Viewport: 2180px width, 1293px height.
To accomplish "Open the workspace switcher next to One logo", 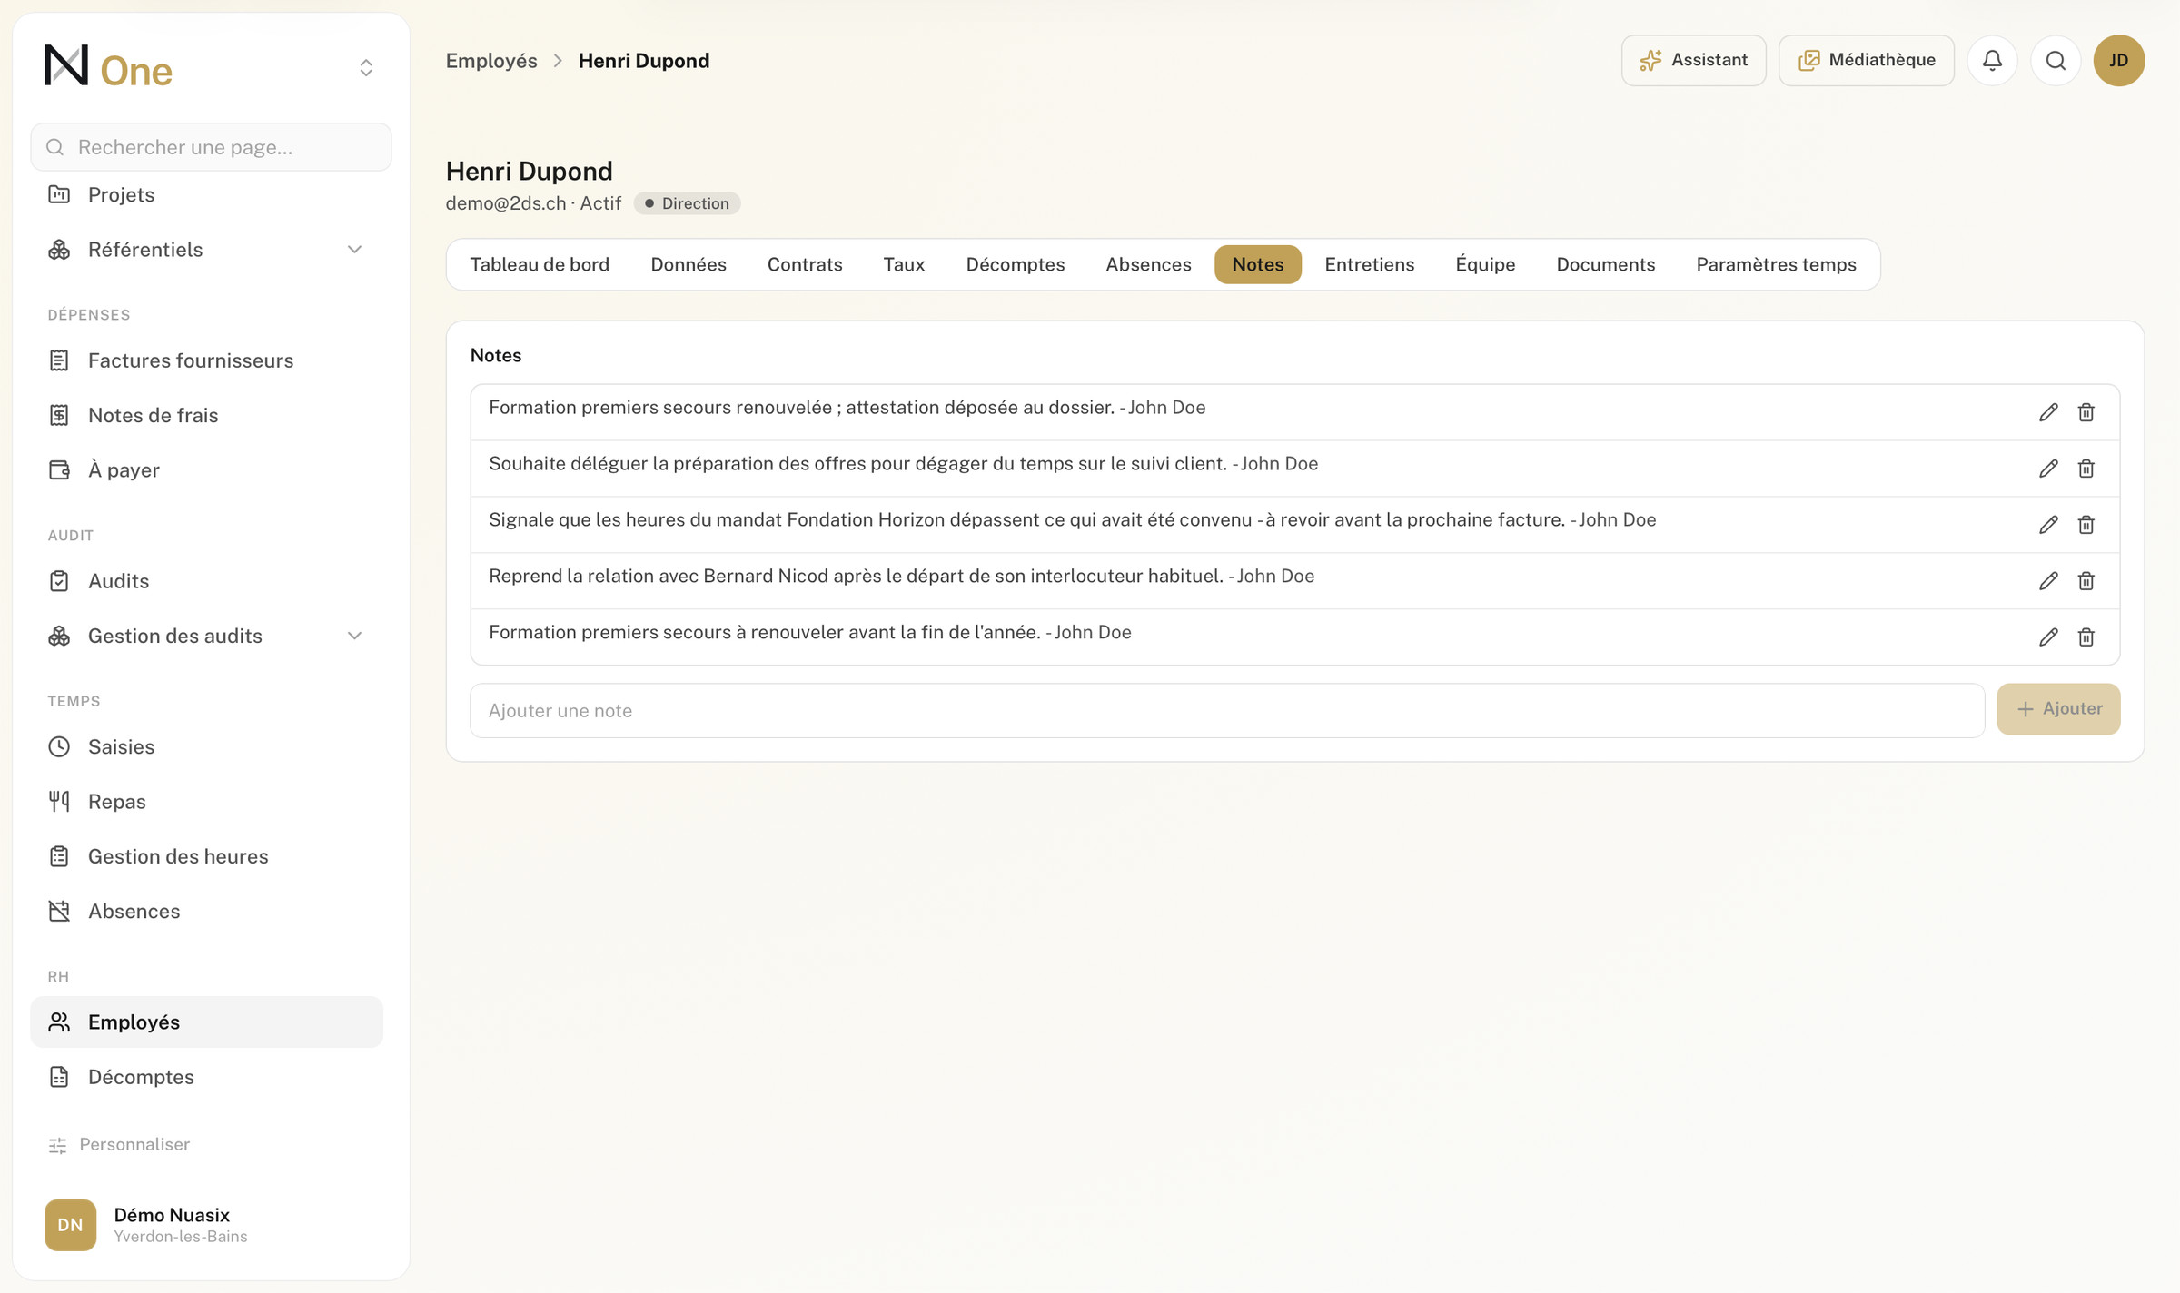I will point(366,68).
